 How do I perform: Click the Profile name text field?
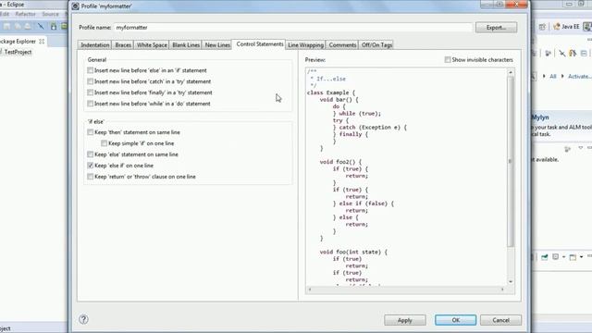point(292,28)
